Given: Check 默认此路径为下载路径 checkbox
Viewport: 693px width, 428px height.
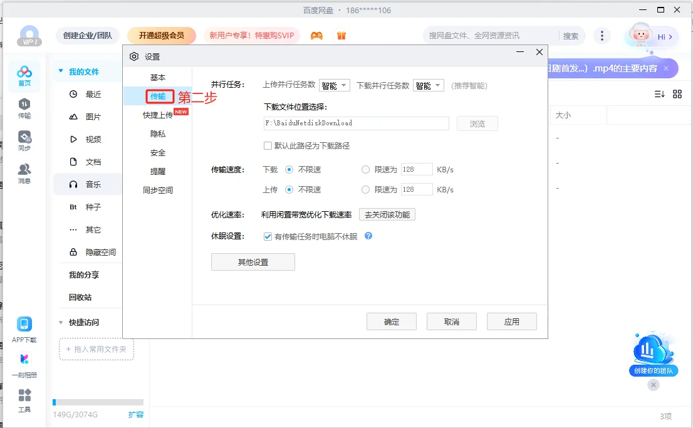Looking at the screenshot, I should (267, 145).
